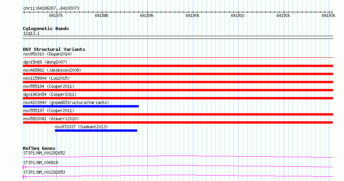Click the 64193k ruler tick label
Viewport: 344px width, 181px height.
[x=329, y=15]
